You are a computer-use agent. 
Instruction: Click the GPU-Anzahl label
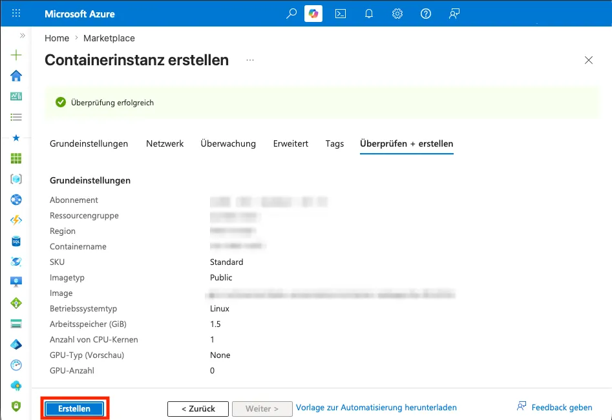[x=72, y=370]
